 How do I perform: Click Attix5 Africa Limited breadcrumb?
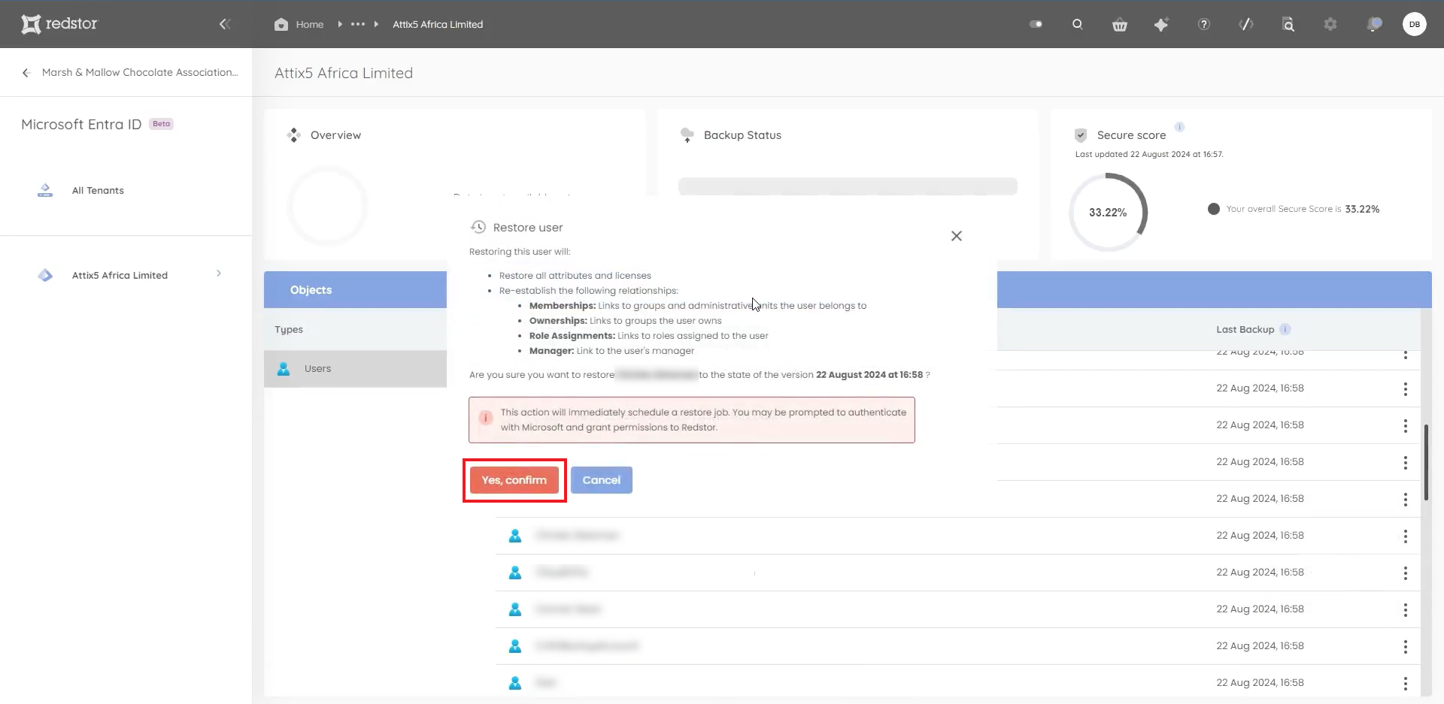[x=438, y=24]
